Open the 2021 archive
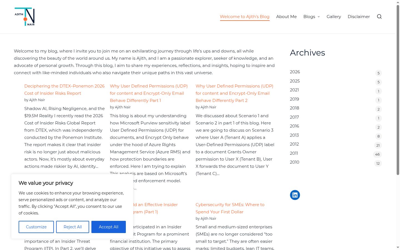Screen dimensions: 400x250 (x=294, y=90)
